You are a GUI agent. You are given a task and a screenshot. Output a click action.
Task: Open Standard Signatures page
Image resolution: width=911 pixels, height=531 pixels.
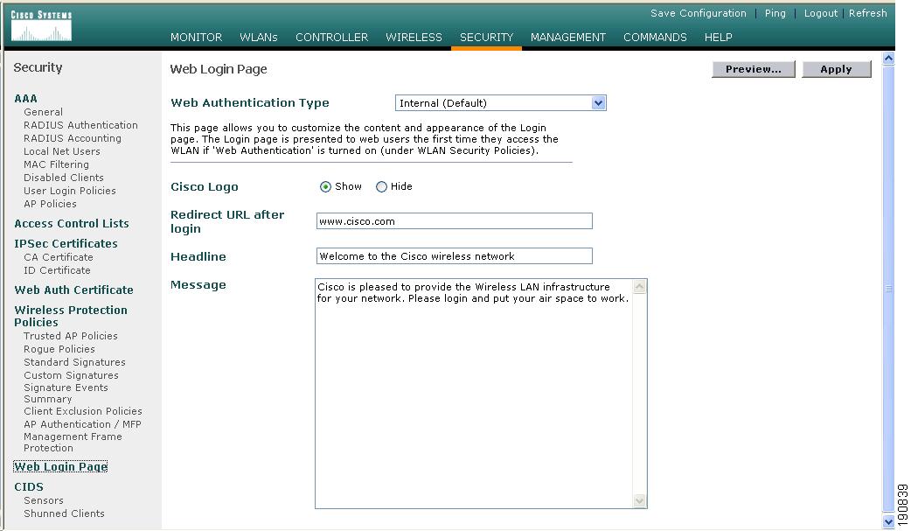pyautogui.click(x=74, y=362)
